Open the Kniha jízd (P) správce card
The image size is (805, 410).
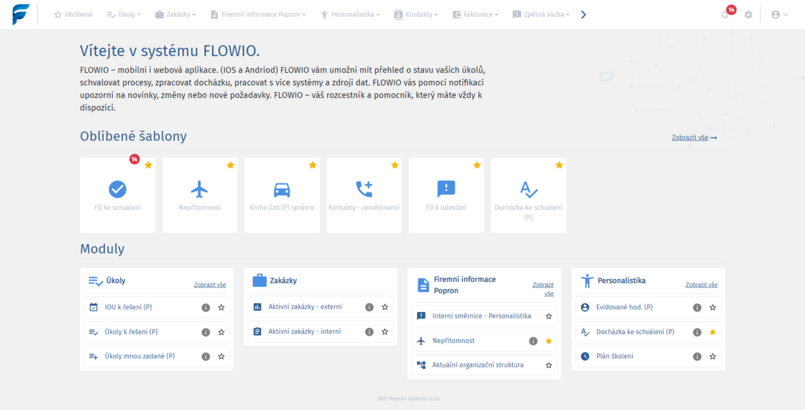coord(282,195)
